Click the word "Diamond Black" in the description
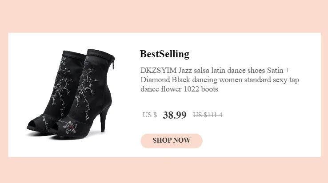This screenshot has width=328, height=183. [x=165, y=80]
